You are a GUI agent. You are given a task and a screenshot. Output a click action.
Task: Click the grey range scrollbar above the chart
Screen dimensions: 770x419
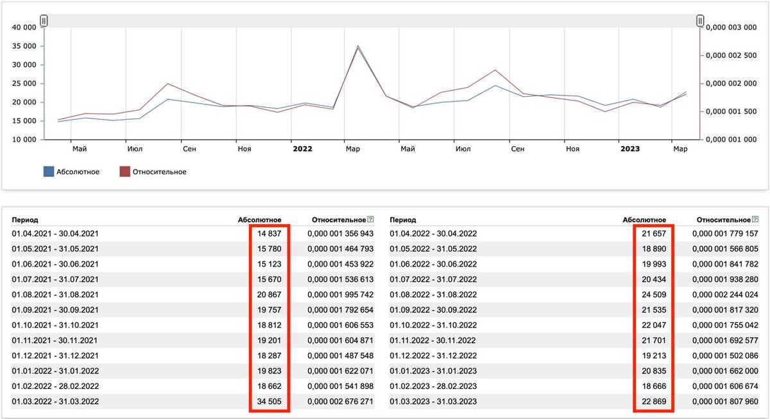point(372,21)
